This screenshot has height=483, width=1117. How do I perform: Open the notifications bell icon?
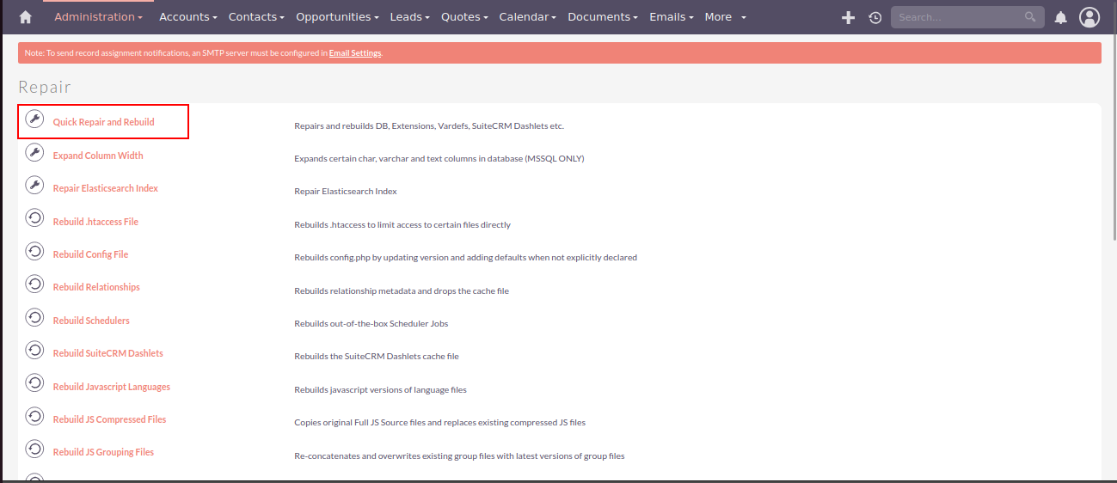click(x=1061, y=17)
